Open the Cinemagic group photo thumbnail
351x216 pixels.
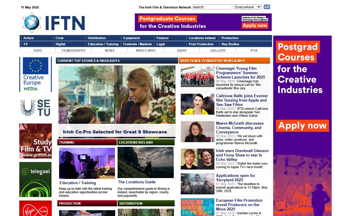click(197, 76)
